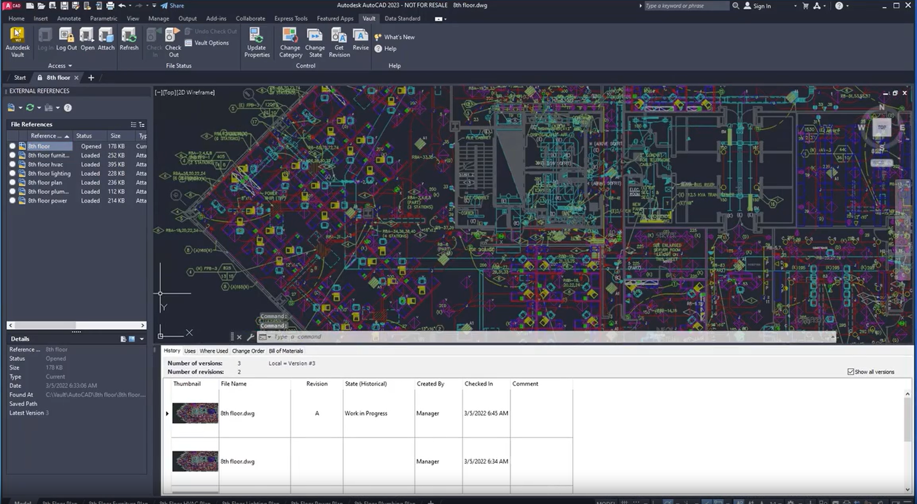The height and width of the screenshot is (504, 917).
Task: Open the attach DWG dropdown arrow
Action: (x=20, y=108)
